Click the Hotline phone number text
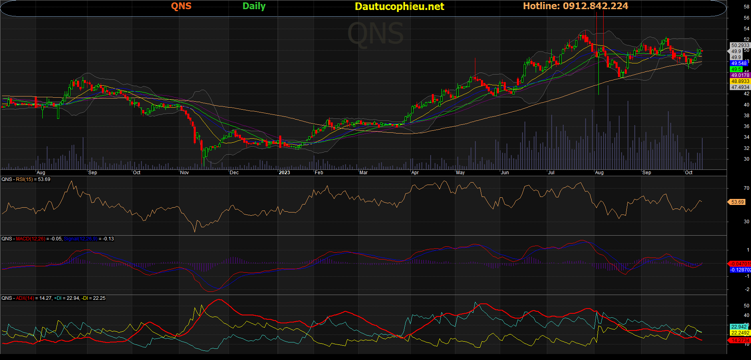The width and height of the screenshot is (751, 360). point(575,6)
